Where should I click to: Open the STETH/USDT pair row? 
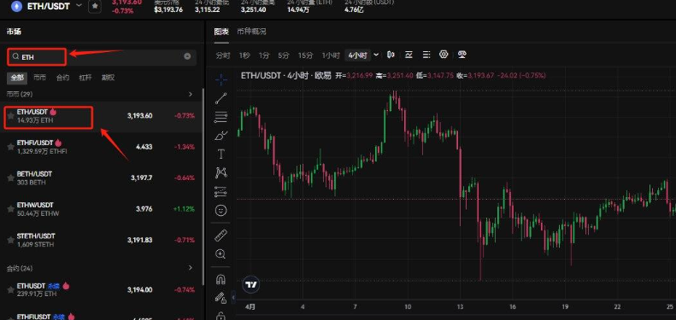click(x=102, y=240)
